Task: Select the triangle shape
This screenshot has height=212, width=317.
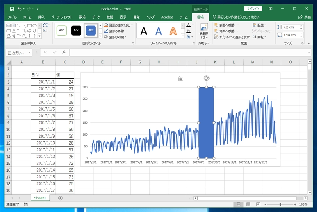Action: [14, 31]
